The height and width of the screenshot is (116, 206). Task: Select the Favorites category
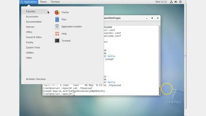pos(35,12)
